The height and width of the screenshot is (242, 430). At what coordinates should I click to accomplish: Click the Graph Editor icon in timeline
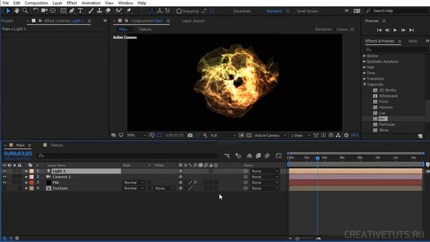point(279,155)
